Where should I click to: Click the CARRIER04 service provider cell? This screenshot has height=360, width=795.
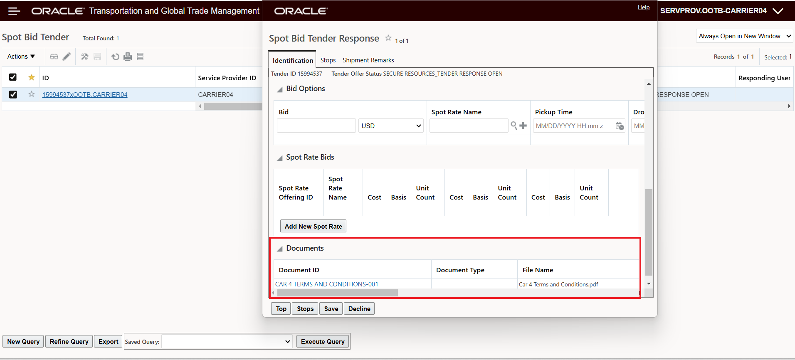tap(215, 95)
